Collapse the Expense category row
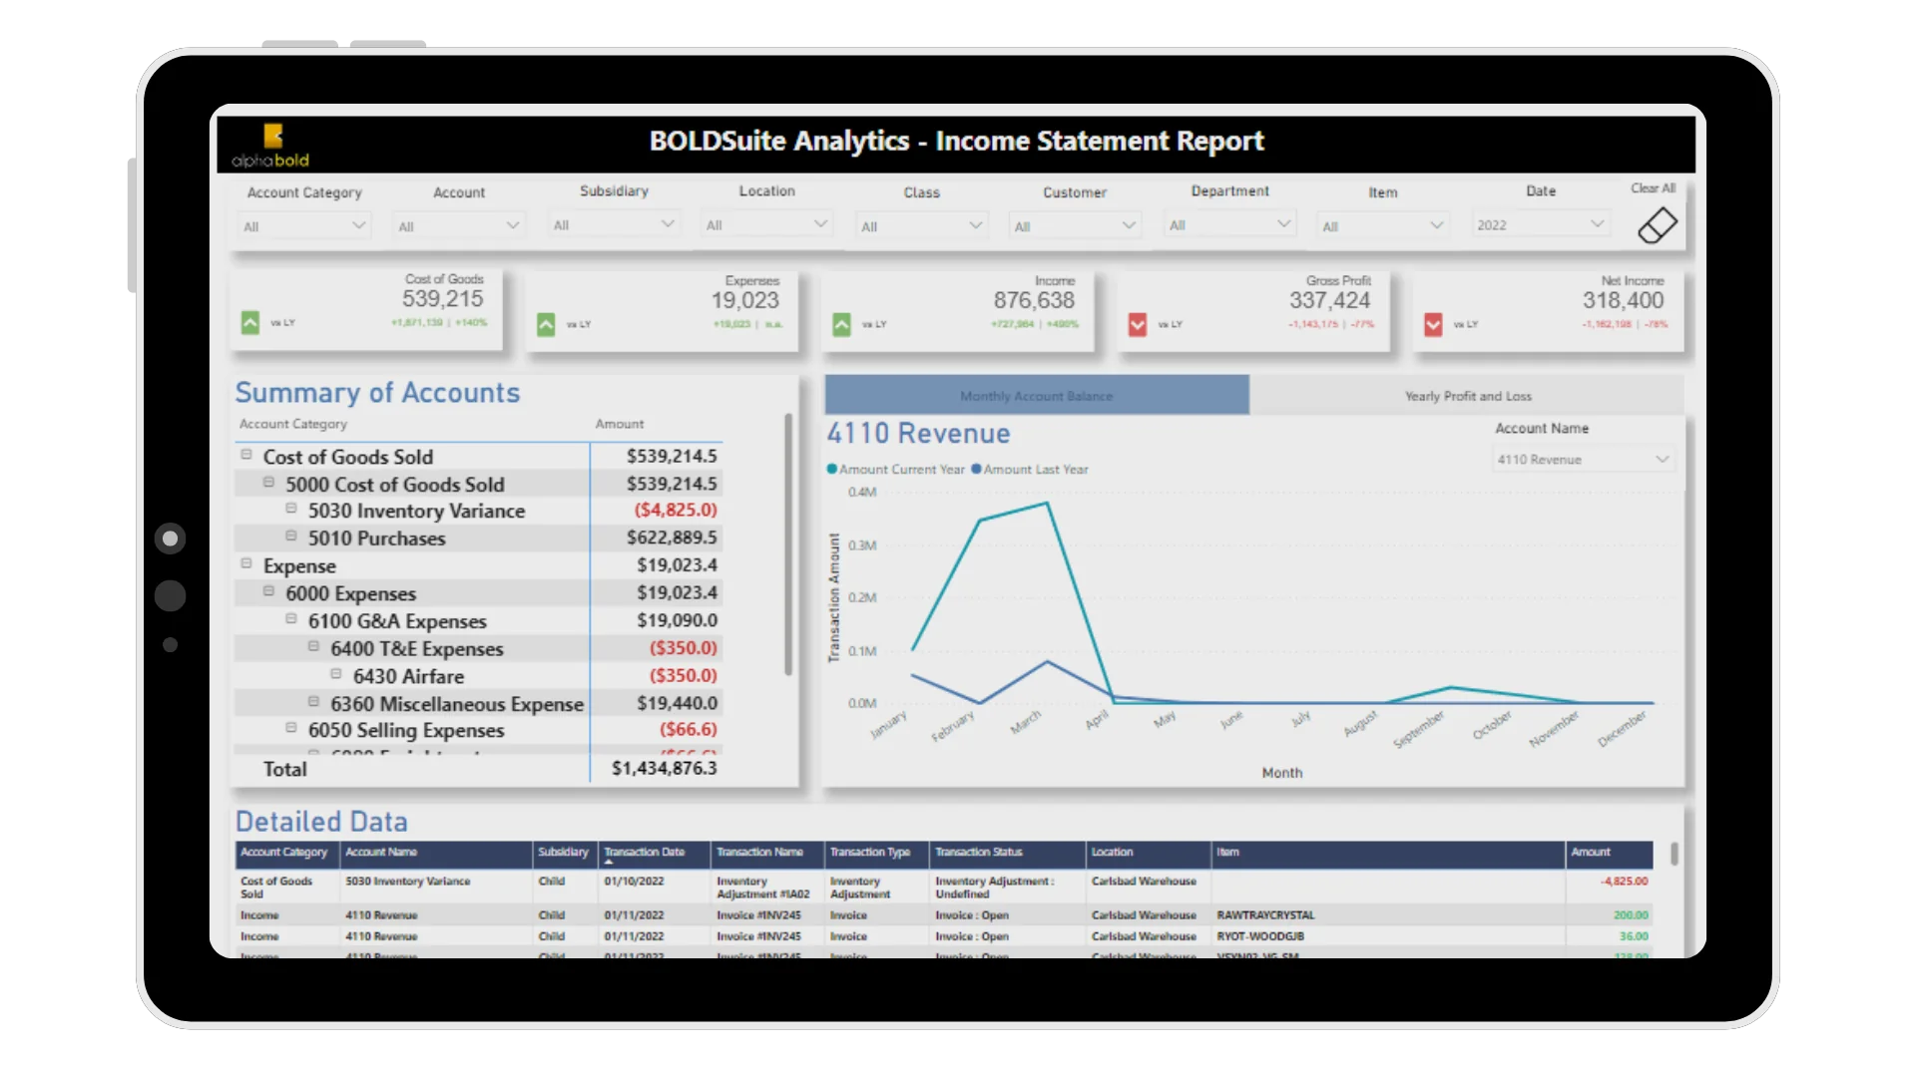 [x=246, y=563]
